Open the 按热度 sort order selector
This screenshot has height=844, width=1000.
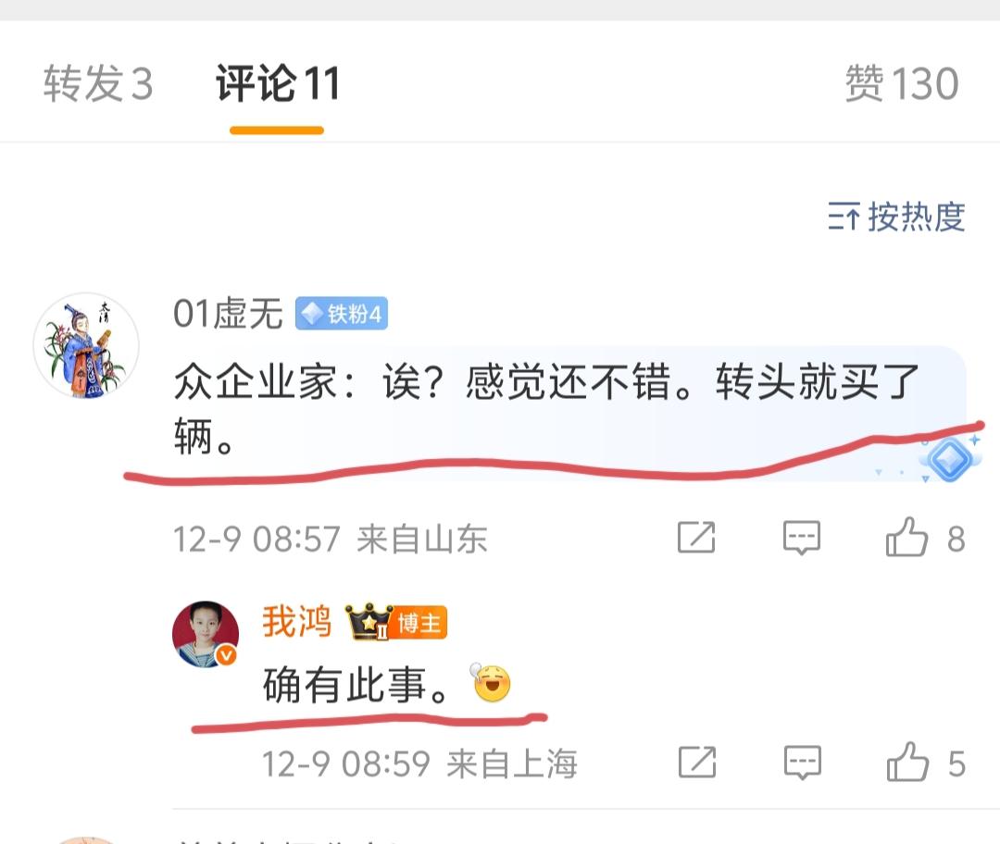coord(896,217)
